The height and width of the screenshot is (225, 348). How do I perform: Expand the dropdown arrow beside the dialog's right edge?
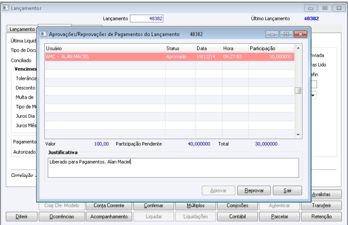coord(313,95)
